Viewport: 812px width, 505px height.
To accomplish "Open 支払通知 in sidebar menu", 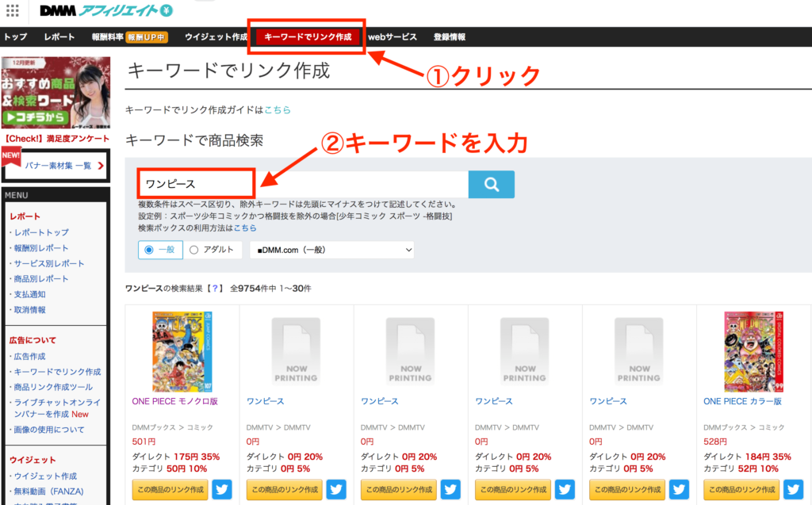I will point(29,294).
